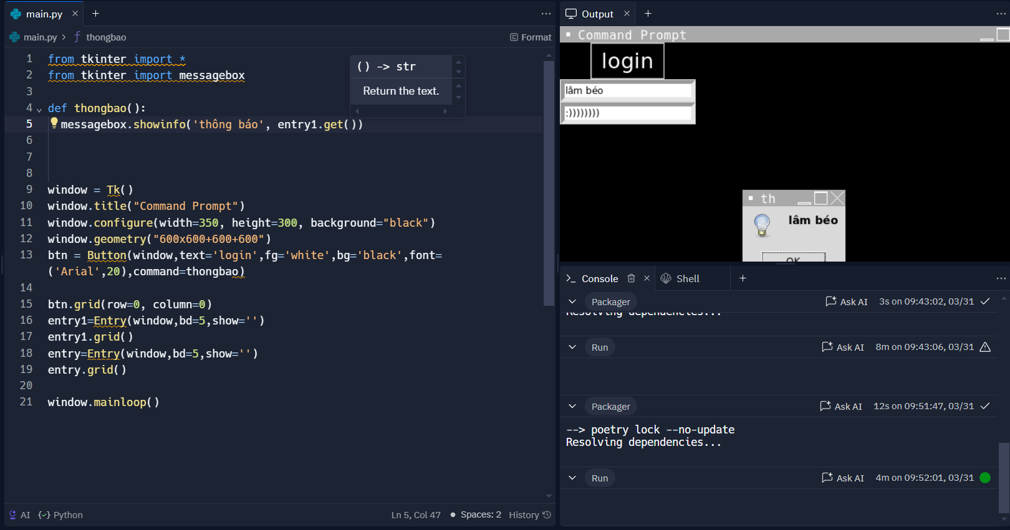Click thongbao function breadcrumb

click(106, 37)
